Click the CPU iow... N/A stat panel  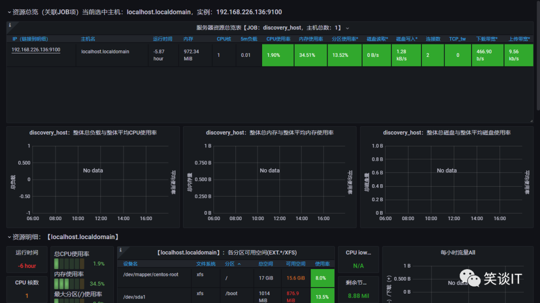point(358,259)
